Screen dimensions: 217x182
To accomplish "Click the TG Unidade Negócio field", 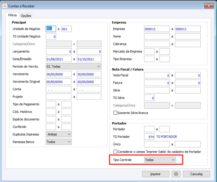I will coord(51,36).
